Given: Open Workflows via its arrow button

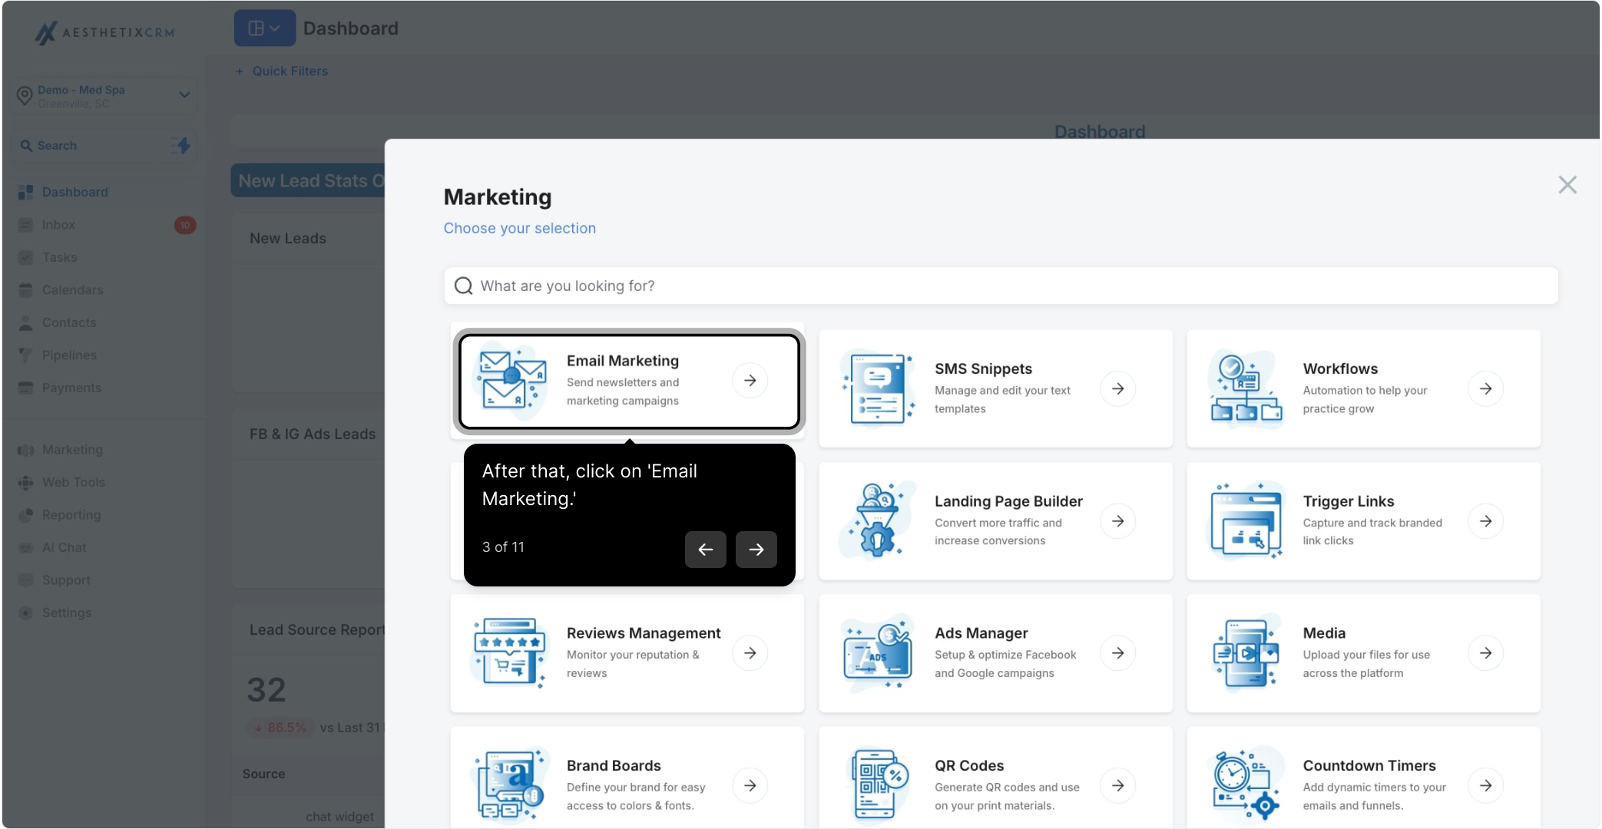Looking at the screenshot, I should (1486, 389).
